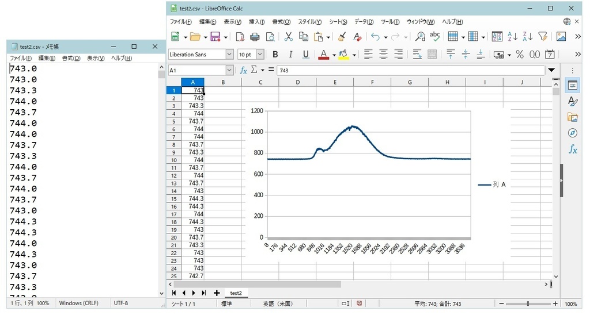Viewport: 590px width, 315px height.
Task: Open the sidebar Properties deck
Action: [x=572, y=85]
